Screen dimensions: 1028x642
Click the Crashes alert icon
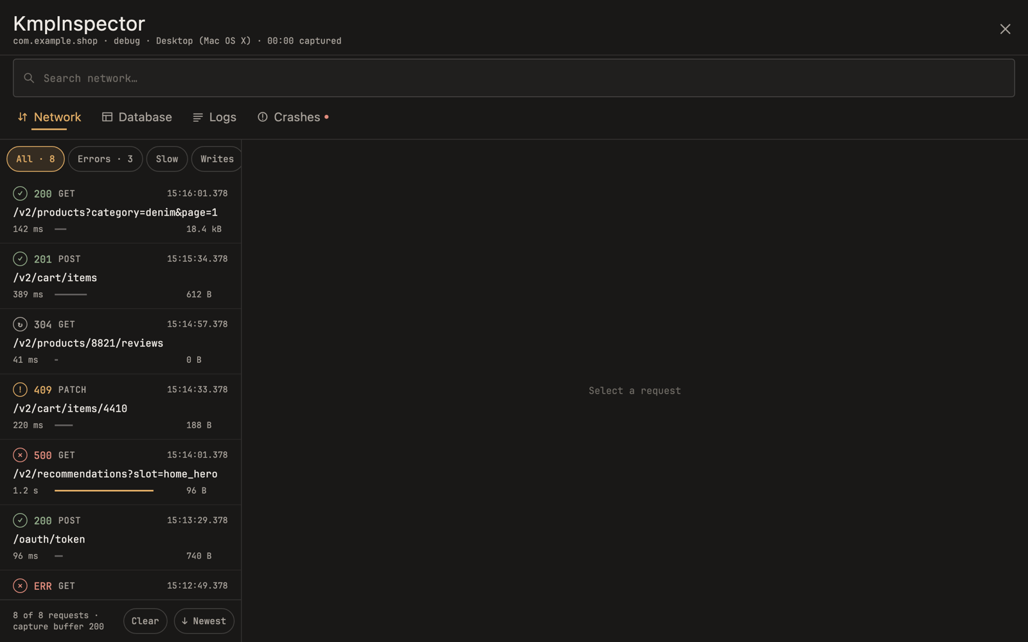click(263, 117)
